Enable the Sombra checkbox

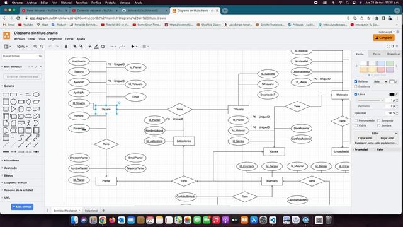(x=378, y=125)
